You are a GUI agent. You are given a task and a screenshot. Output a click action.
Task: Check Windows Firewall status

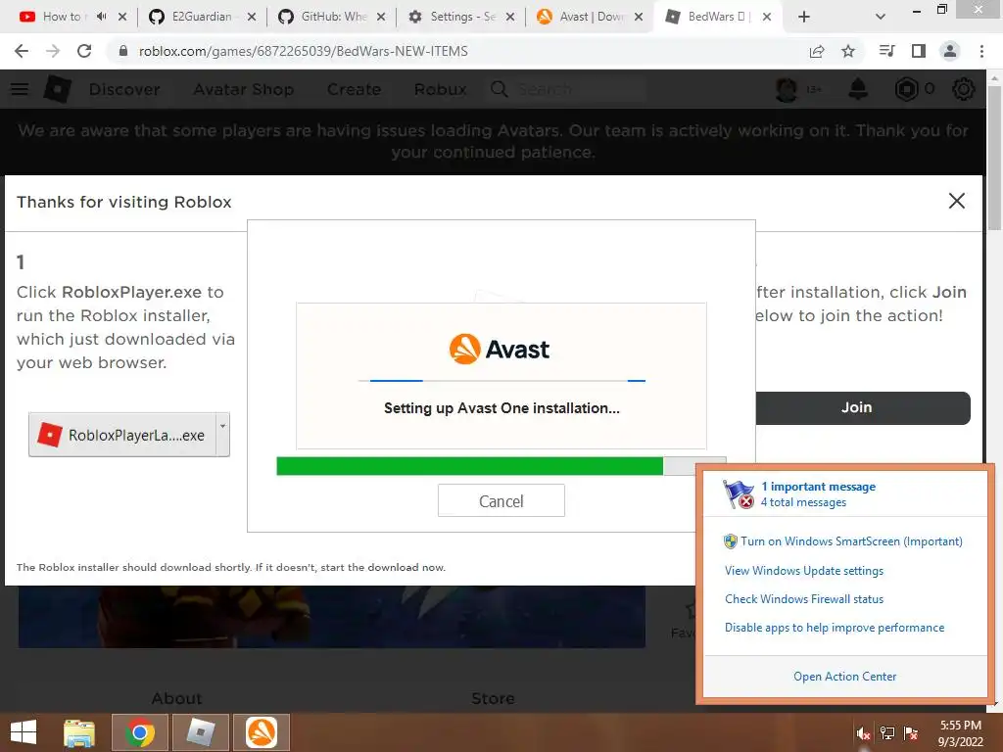[804, 599]
